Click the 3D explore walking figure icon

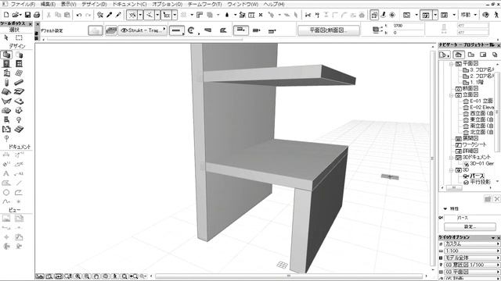click(x=496, y=15)
